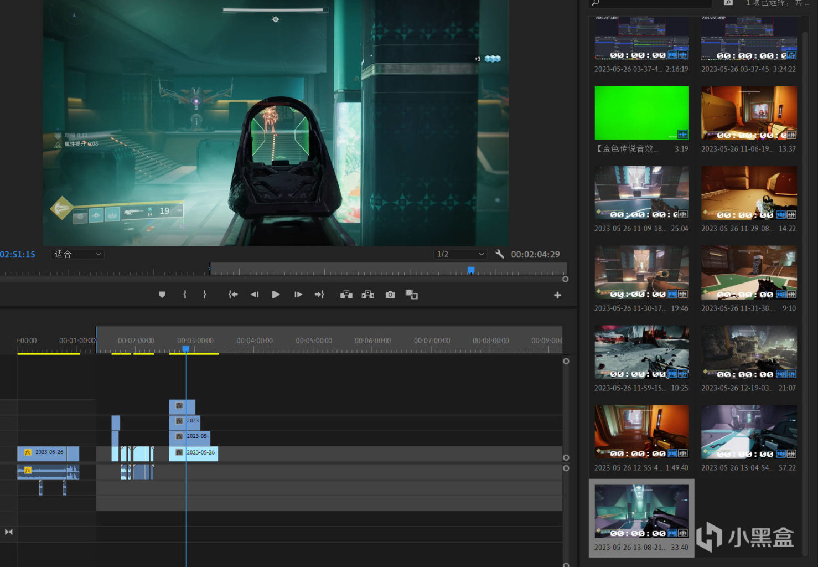Select the clip thumbnail 2023-05-26 11-09-18 25:04
The width and height of the screenshot is (818, 567).
pyautogui.click(x=641, y=192)
